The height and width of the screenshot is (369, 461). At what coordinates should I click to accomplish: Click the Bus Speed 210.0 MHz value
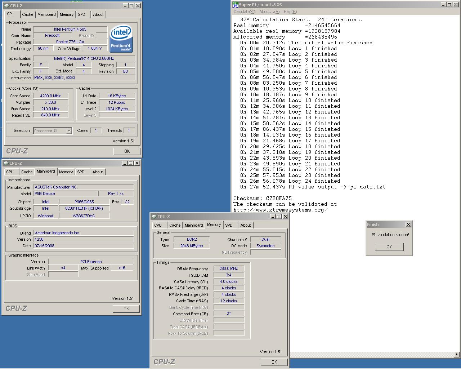click(50, 109)
